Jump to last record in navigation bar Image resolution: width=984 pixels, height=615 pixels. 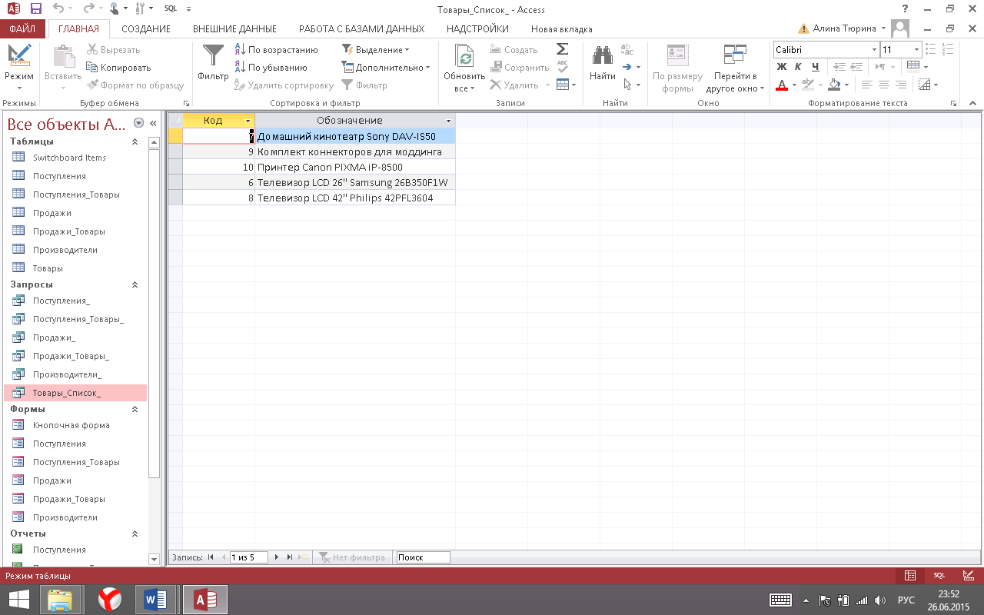[290, 557]
